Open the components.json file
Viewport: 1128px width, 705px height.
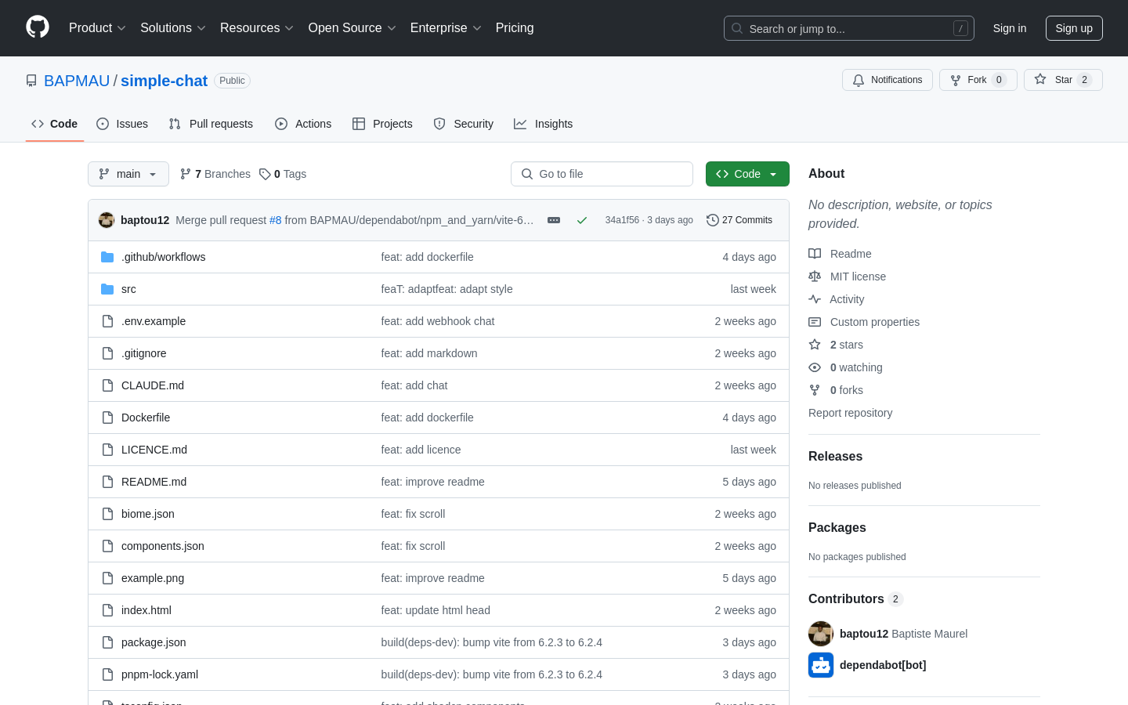[163, 546]
